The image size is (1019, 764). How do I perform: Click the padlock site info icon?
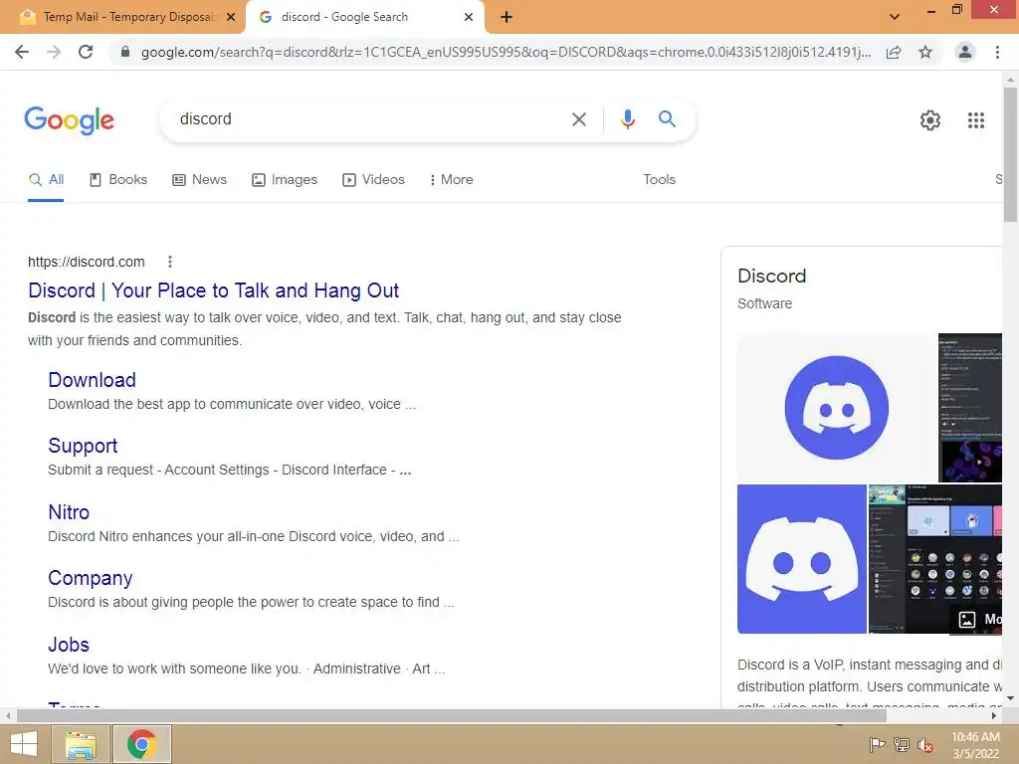coord(125,52)
